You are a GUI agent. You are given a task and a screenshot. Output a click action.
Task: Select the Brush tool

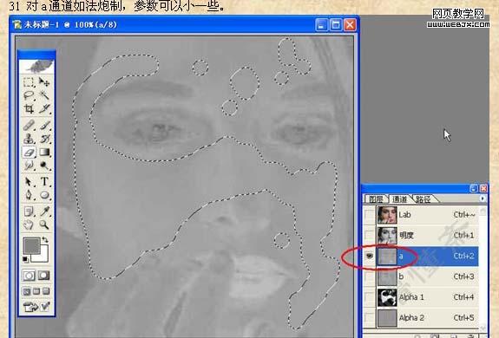coord(44,125)
